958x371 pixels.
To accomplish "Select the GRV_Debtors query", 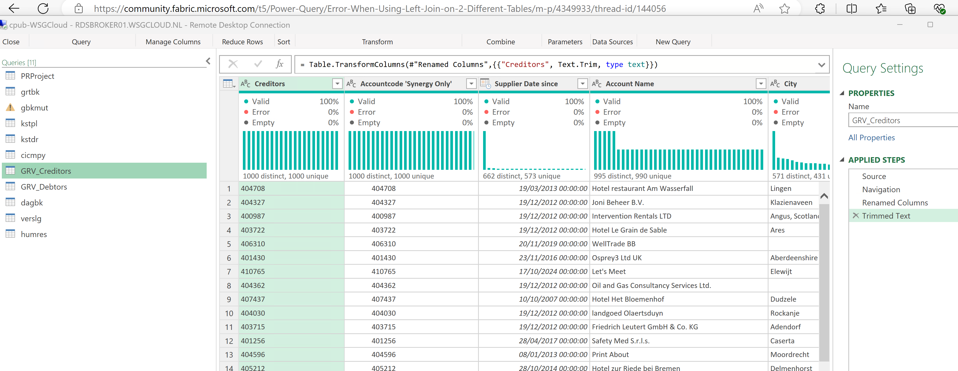I will coord(104,187).
